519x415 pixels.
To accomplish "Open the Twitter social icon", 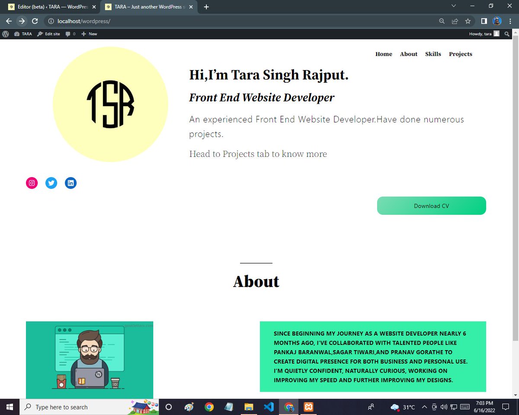I will coord(51,183).
